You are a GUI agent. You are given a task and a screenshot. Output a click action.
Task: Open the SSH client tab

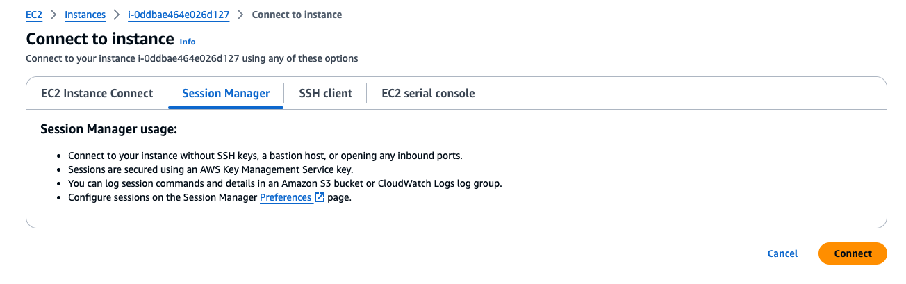coord(325,94)
